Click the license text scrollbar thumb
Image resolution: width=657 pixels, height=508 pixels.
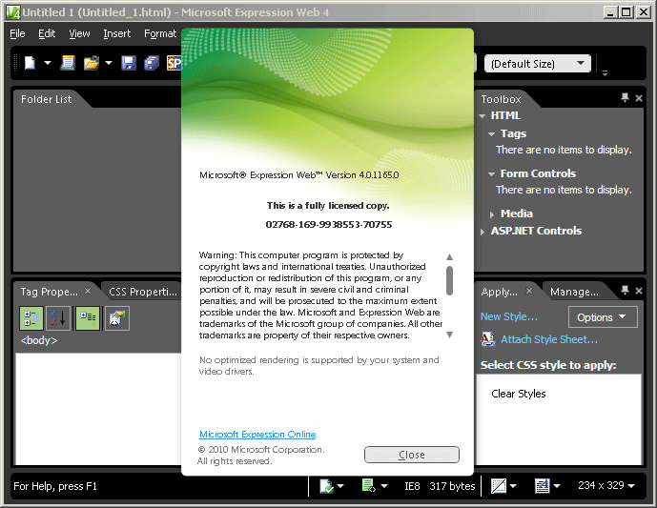point(449,280)
